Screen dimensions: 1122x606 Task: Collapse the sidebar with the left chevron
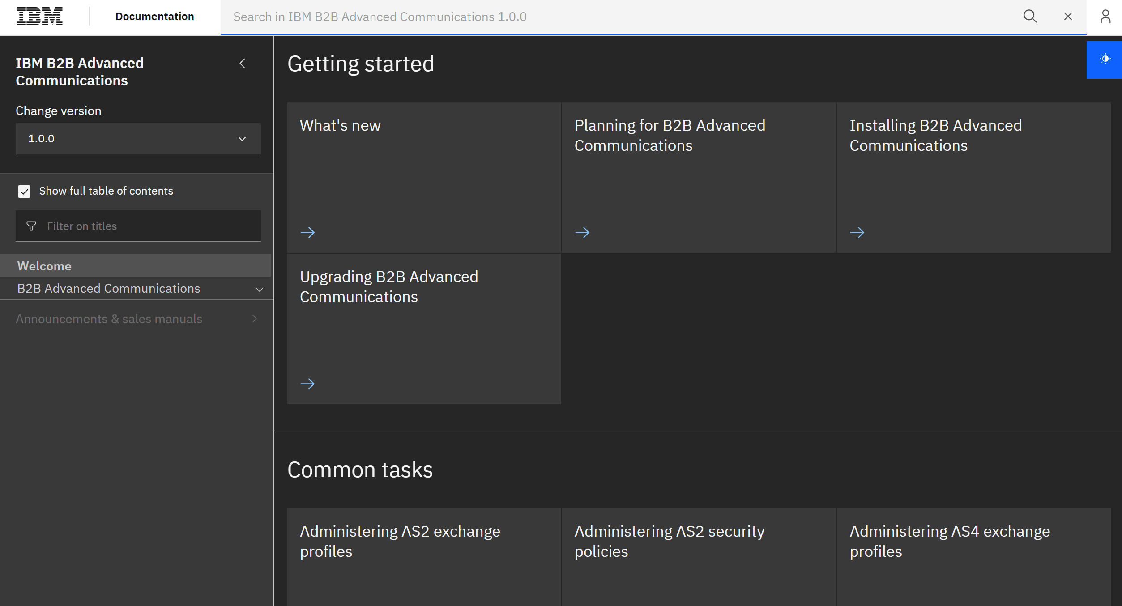coord(242,64)
